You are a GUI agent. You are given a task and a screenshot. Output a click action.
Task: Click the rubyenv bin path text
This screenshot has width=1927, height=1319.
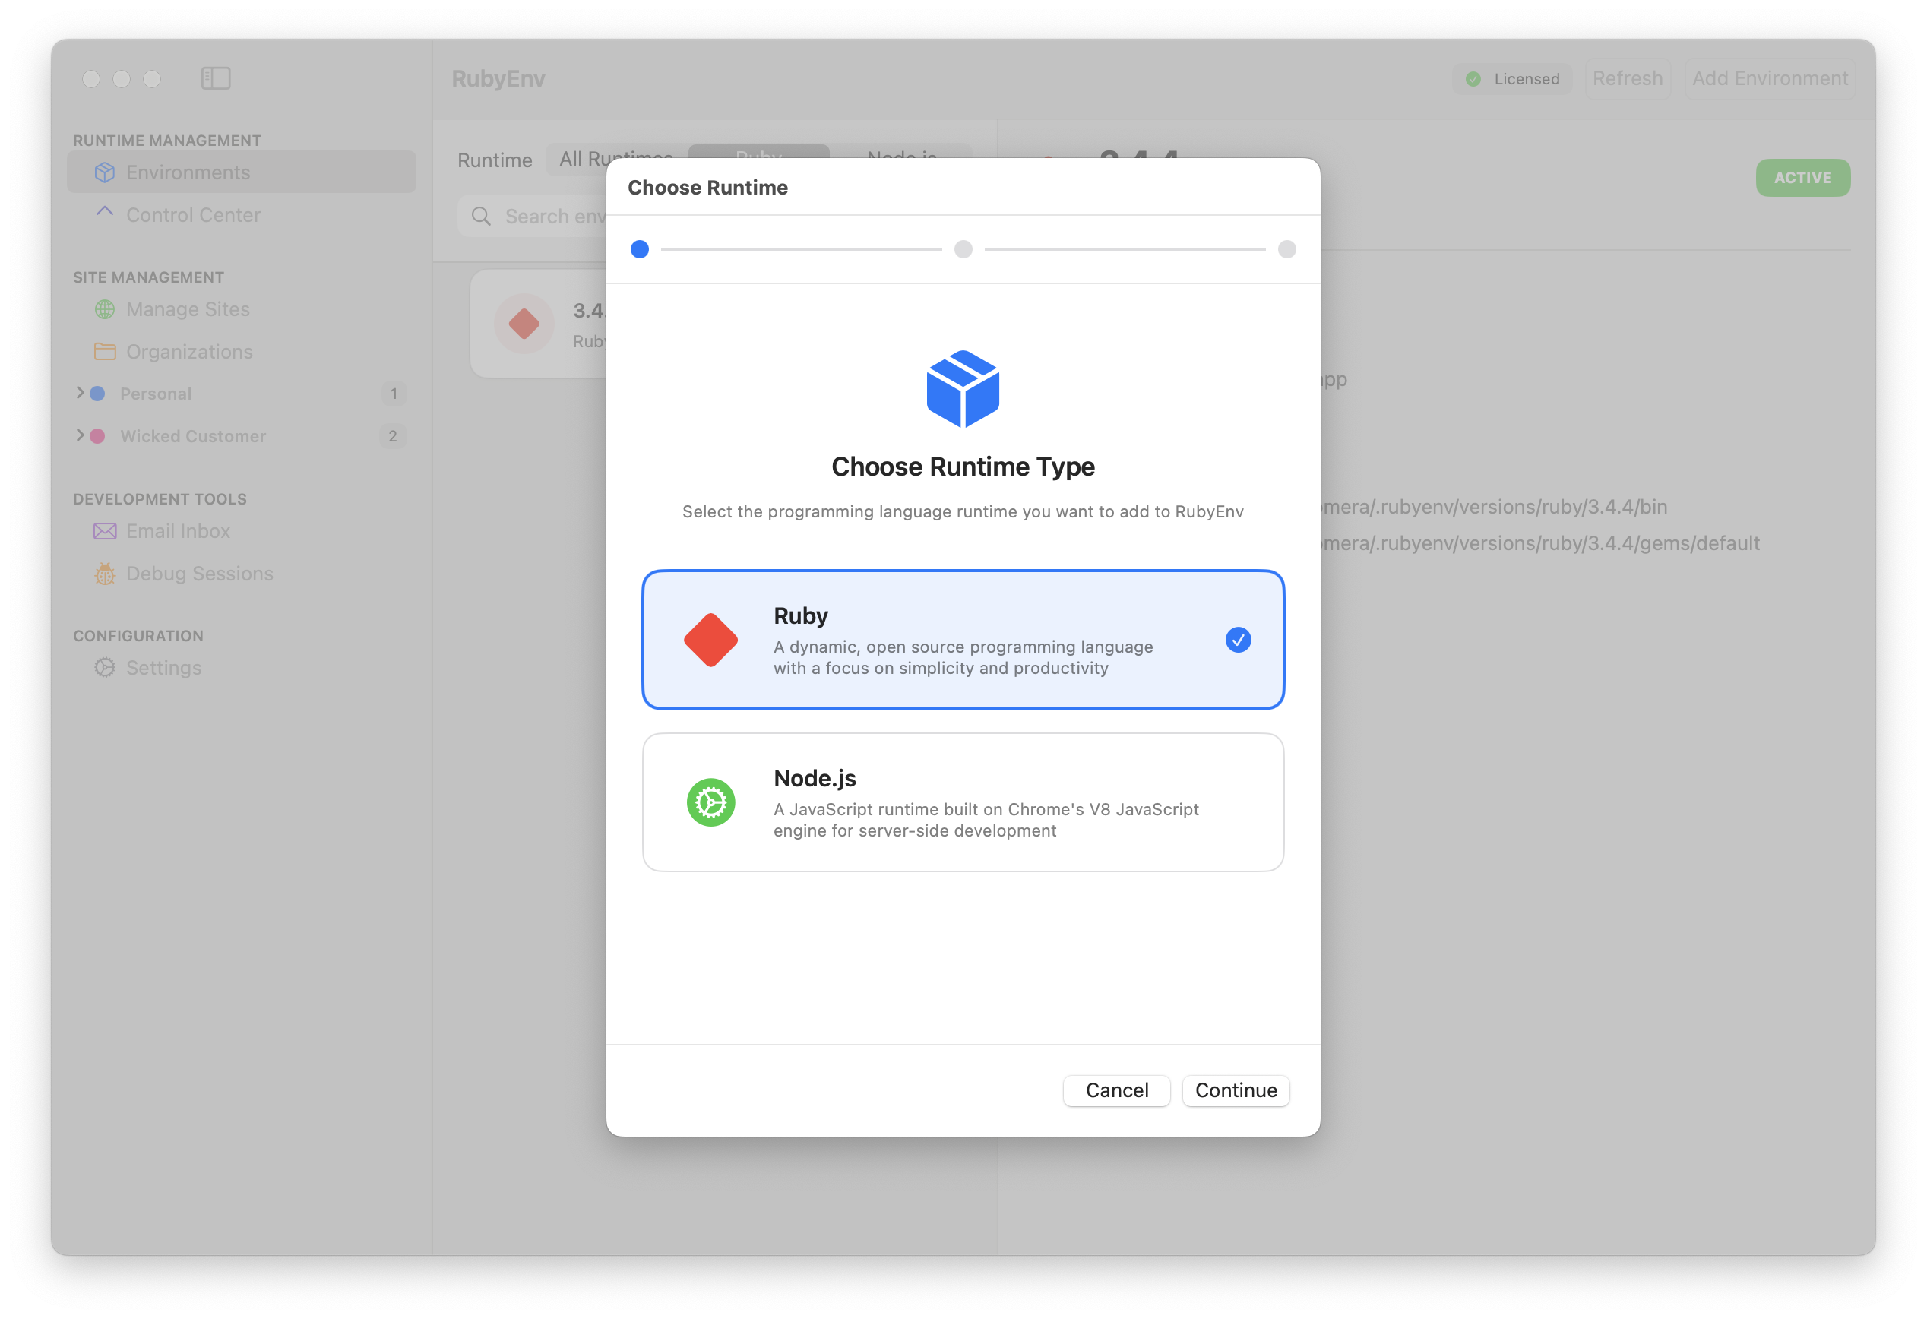[1494, 507]
